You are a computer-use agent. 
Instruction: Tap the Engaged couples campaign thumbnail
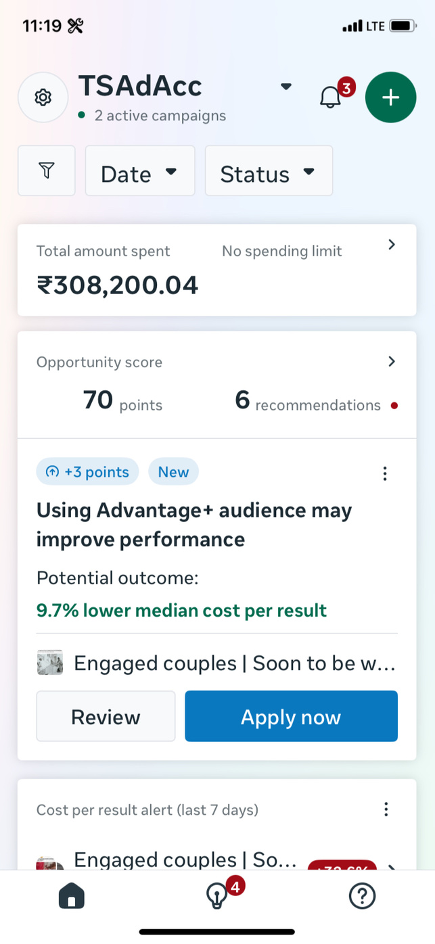click(x=49, y=663)
